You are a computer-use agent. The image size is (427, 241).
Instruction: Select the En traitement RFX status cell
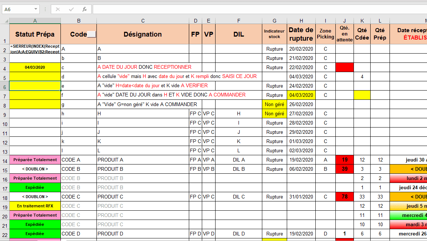[35, 206]
